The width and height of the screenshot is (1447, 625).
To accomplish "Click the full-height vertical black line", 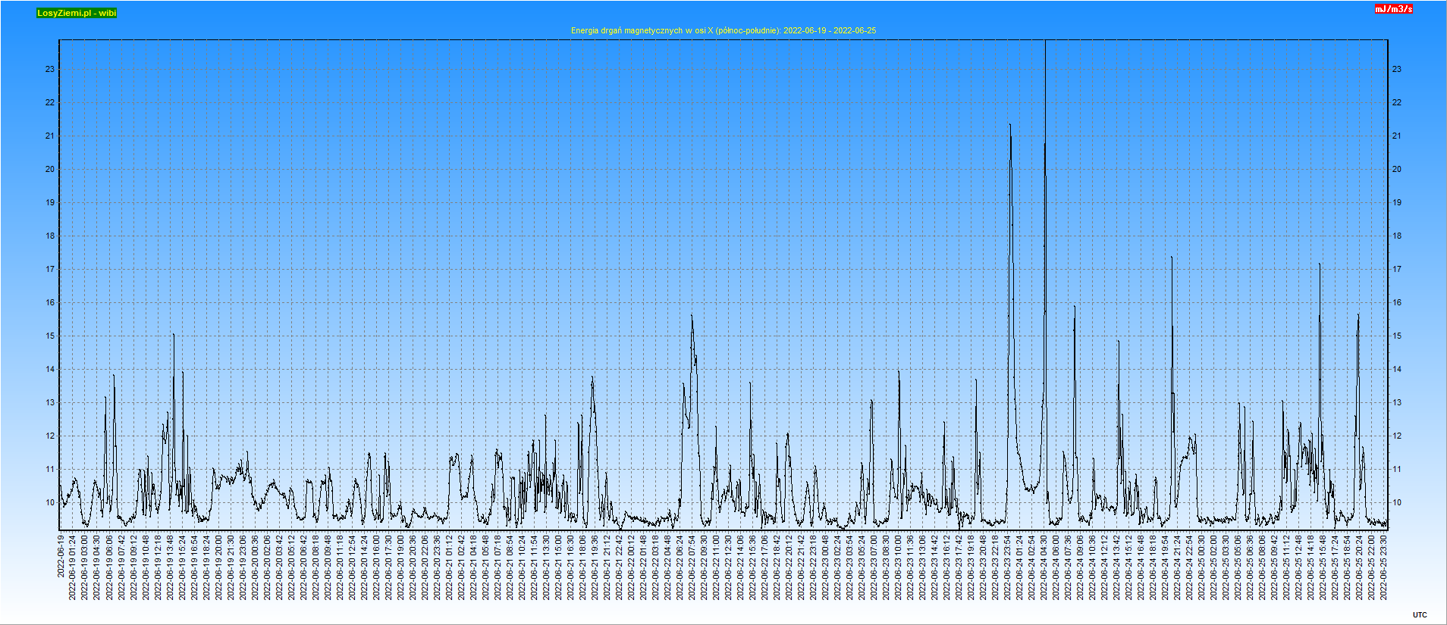I will click(1045, 227).
